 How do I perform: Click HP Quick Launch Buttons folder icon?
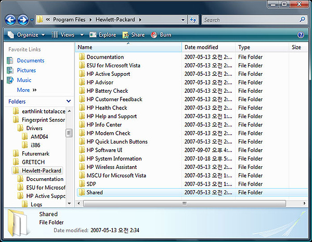tap(82, 141)
